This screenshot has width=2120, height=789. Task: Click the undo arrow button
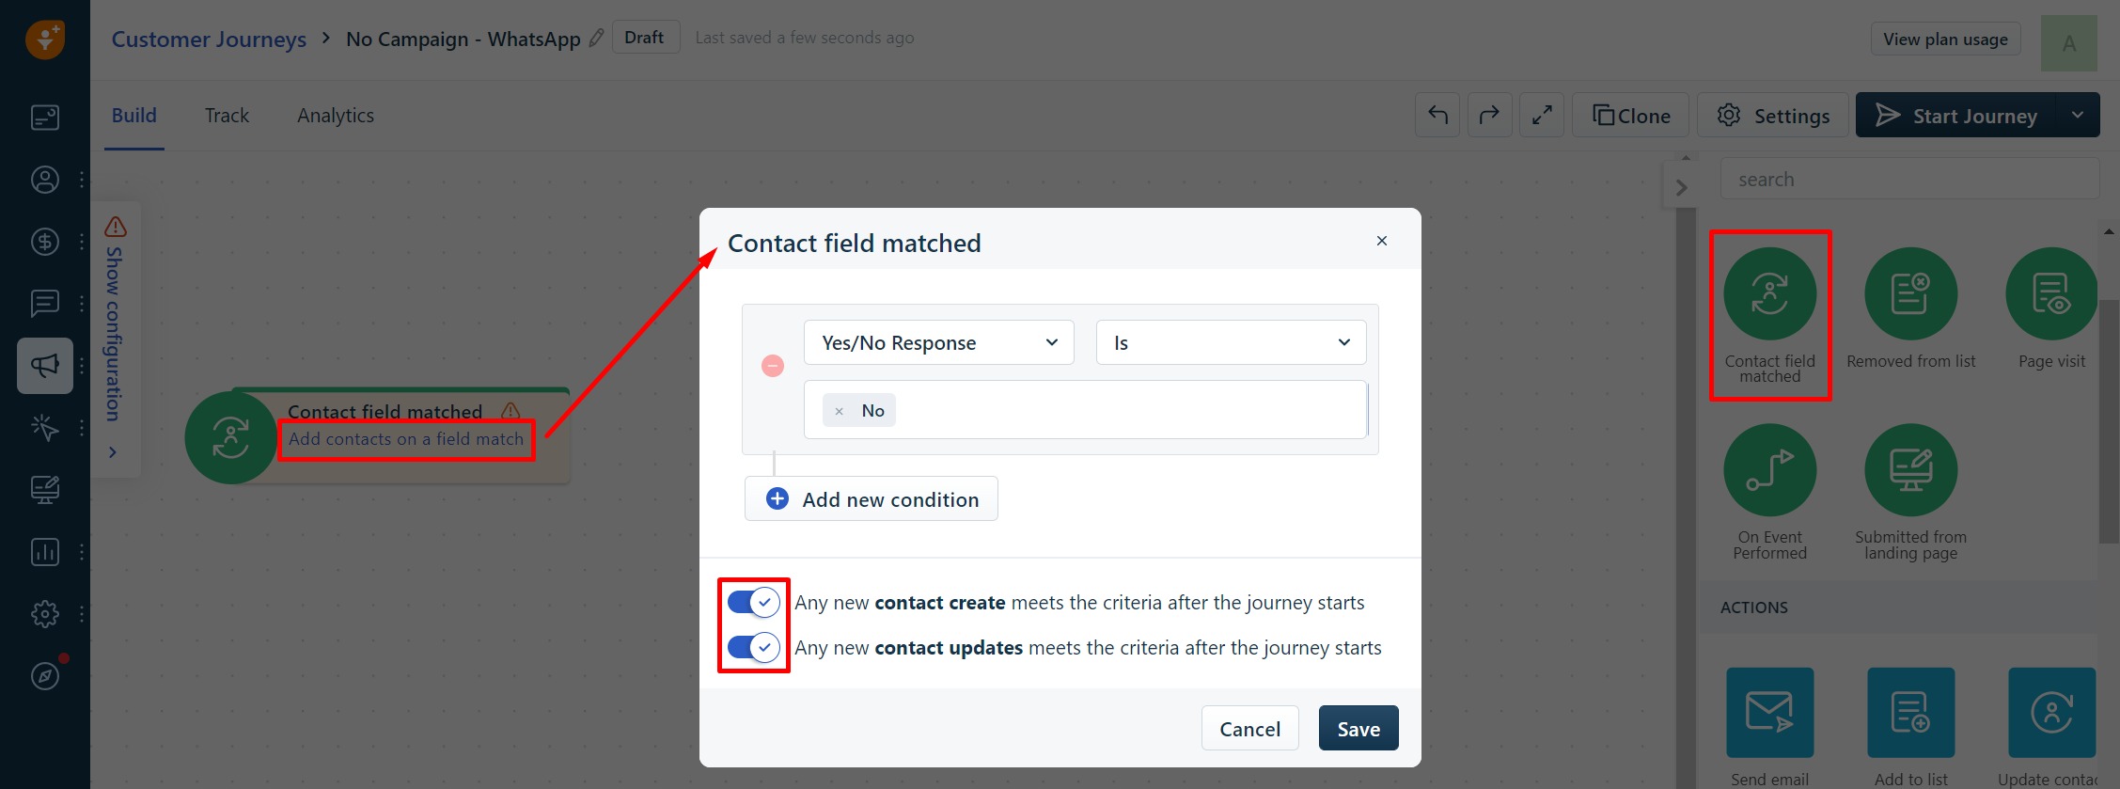click(1437, 115)
